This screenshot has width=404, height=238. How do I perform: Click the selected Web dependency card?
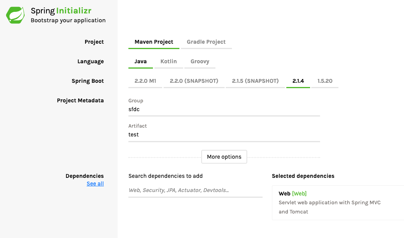(337, 203)
